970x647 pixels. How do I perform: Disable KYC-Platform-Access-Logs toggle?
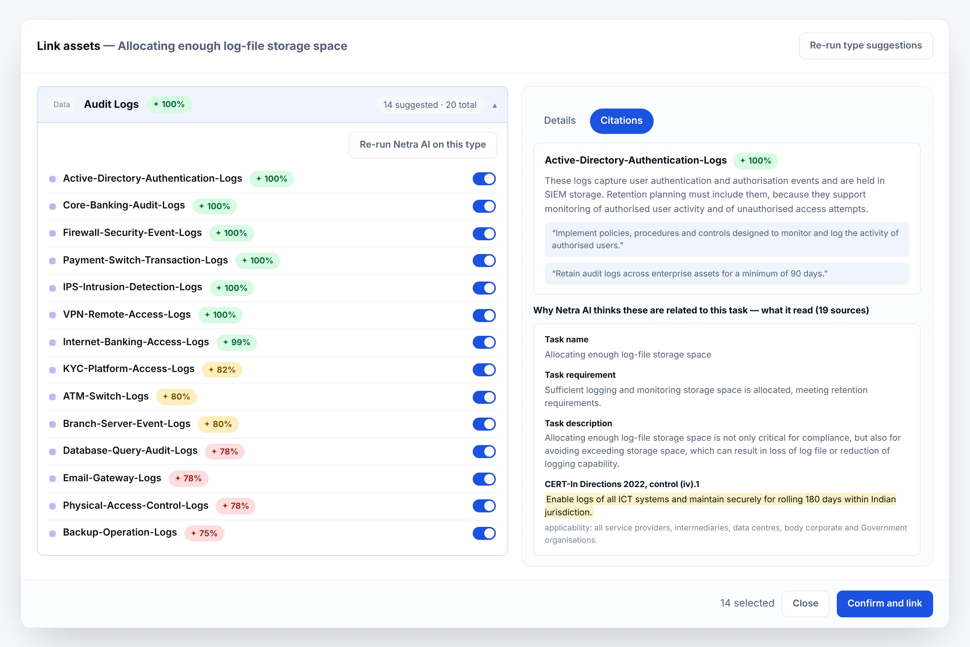(484, 369)
